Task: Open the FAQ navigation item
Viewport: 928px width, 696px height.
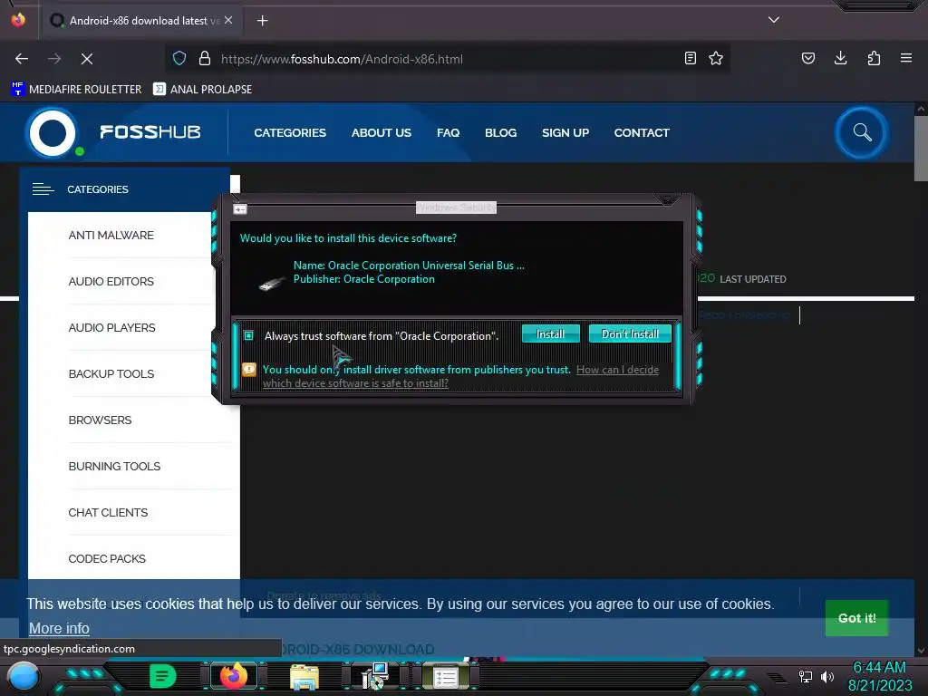Action: [x=448, y=132]
